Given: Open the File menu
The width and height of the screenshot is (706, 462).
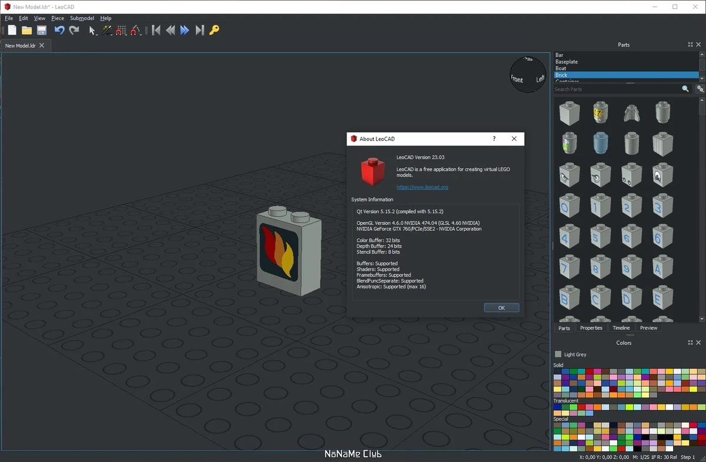Looking at the screenshot, I should (x=9, y=18).
